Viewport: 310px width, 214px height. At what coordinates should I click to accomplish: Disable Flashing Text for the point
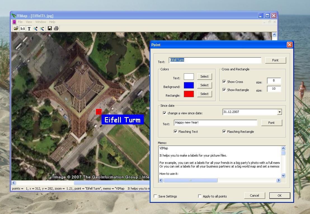click(x=175, y=131)
